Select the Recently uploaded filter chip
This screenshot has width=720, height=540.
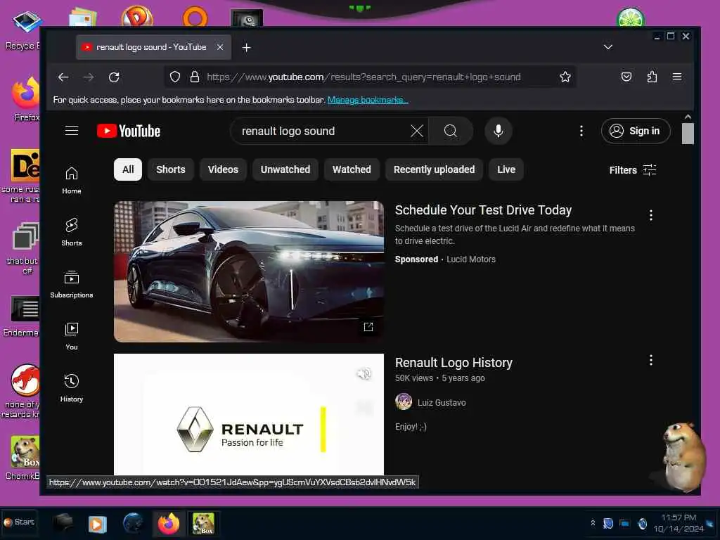(x=434, y=169)
